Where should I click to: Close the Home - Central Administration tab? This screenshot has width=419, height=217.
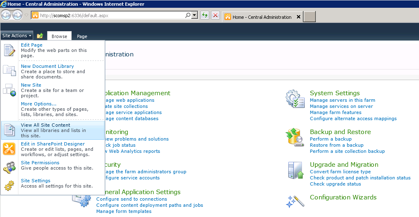click(299, 17)
